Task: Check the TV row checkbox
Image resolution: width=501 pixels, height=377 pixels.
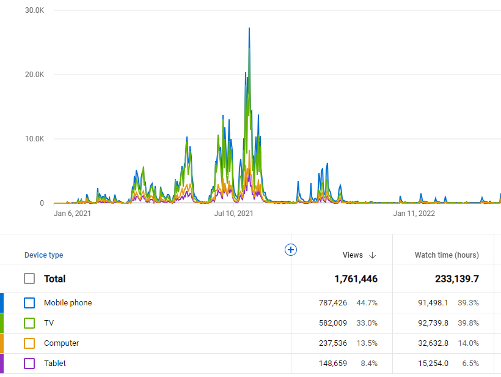Action: click(x=29, y=323)
